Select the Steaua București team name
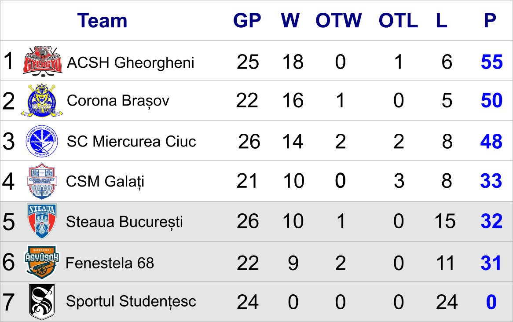 click(124, 222)
